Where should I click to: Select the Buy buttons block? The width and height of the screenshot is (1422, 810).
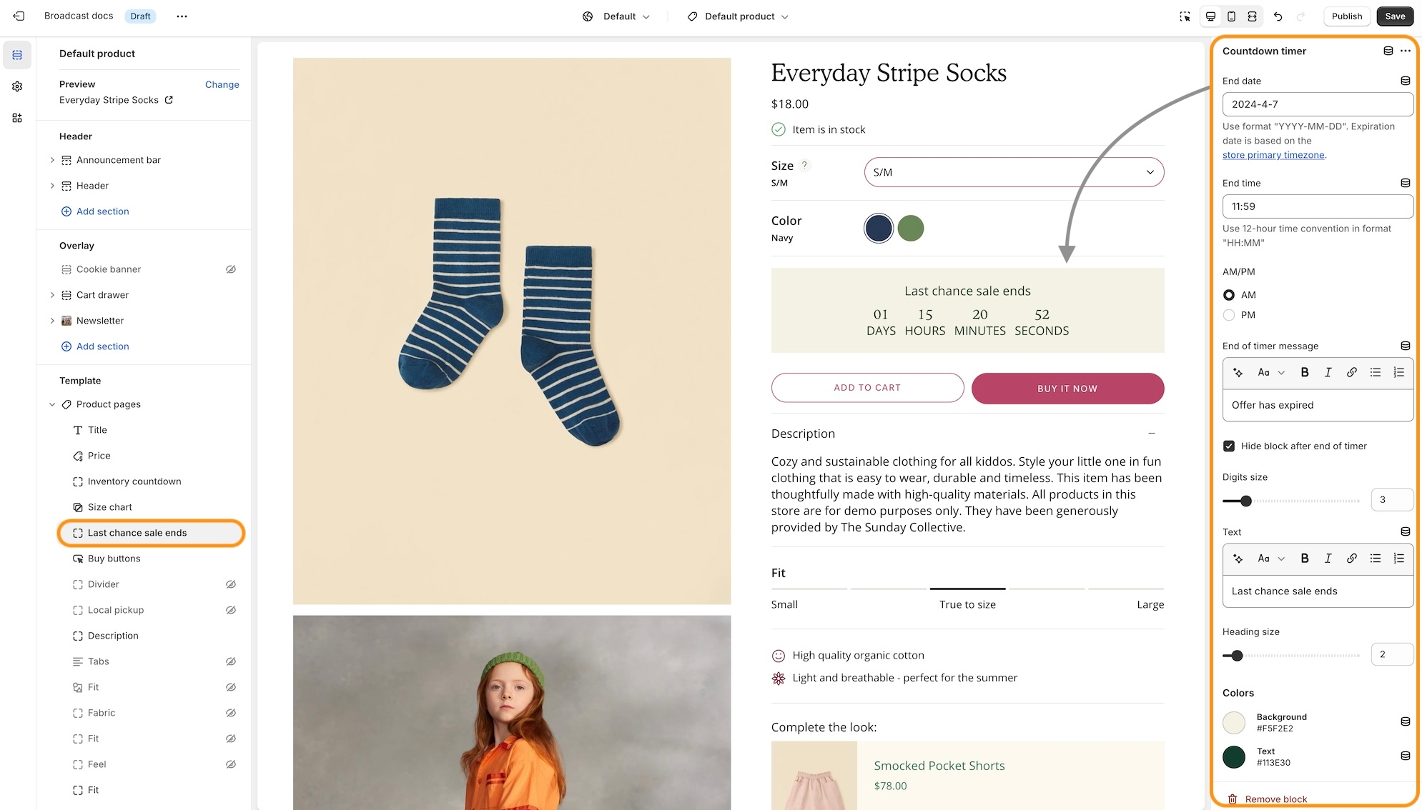(x=114, y=559)
